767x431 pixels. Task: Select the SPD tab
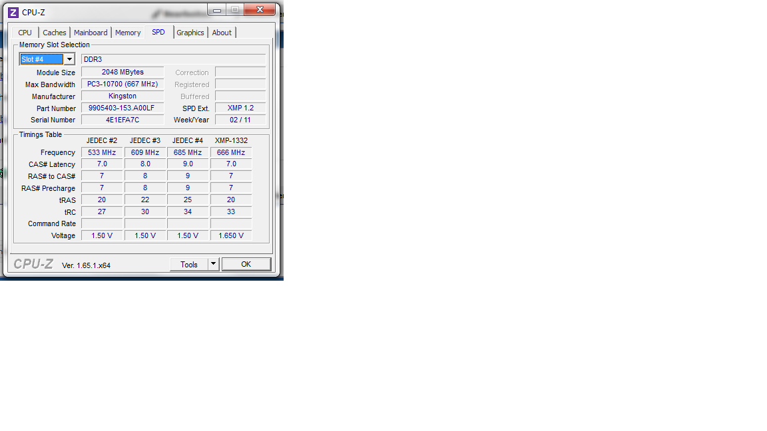coord(158,32)
